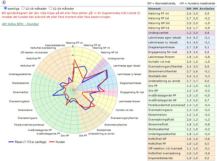Viewport: 217px width, 161px height.
Task: Click the Skrammeloro table row
Action: pos(181,115)
